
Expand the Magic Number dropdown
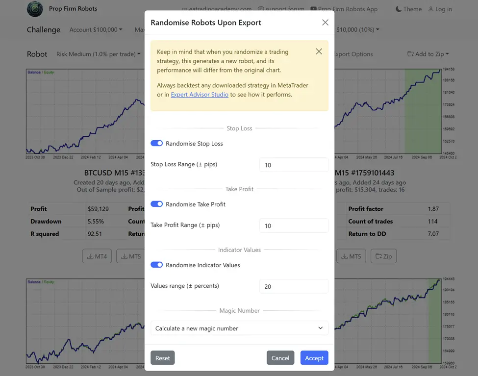coord(239,328)
